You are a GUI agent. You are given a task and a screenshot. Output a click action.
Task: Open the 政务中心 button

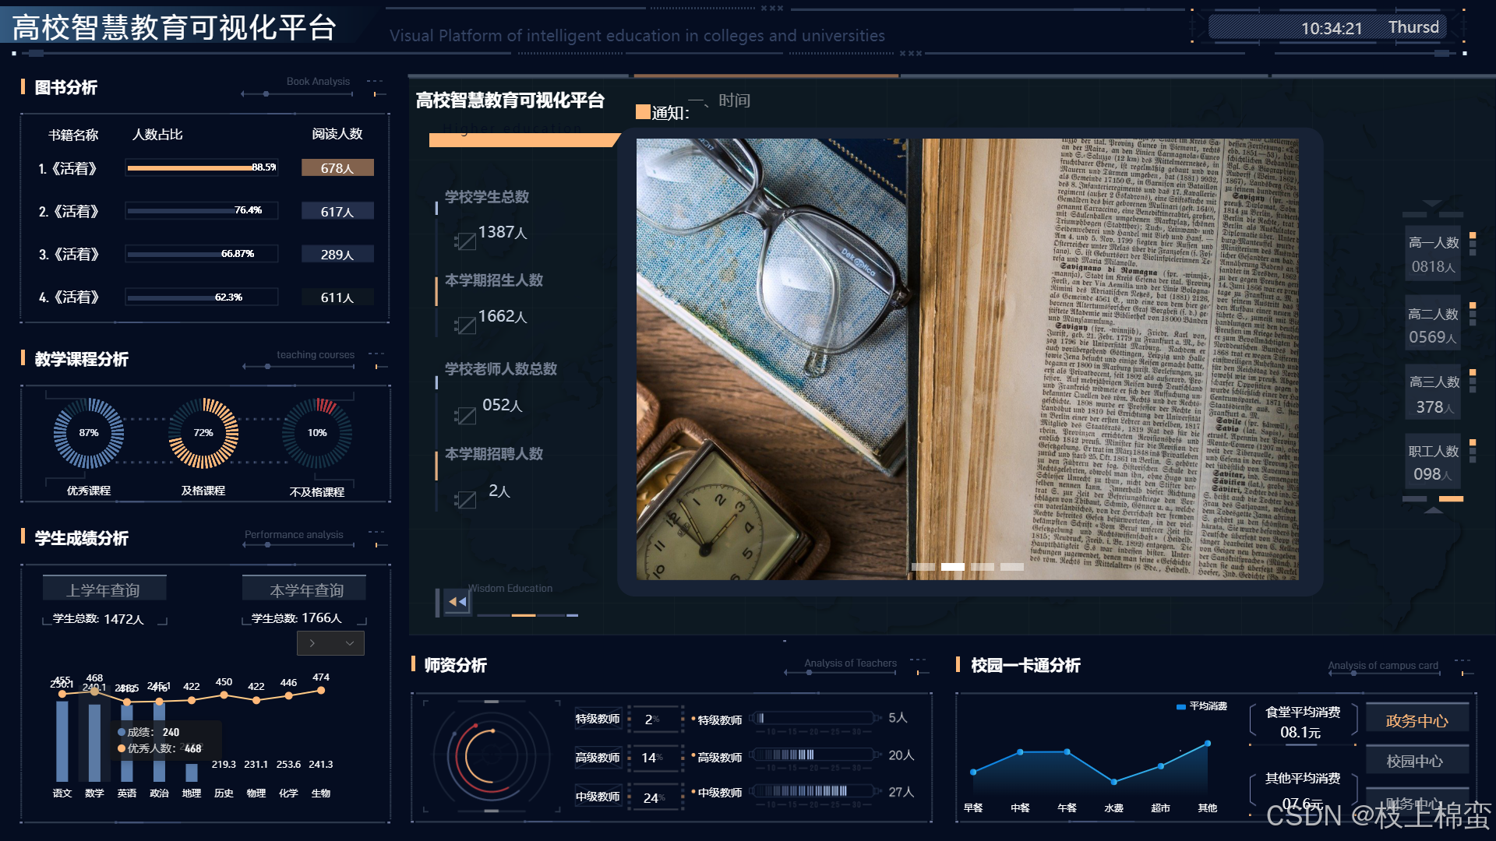coord(1417,720)
